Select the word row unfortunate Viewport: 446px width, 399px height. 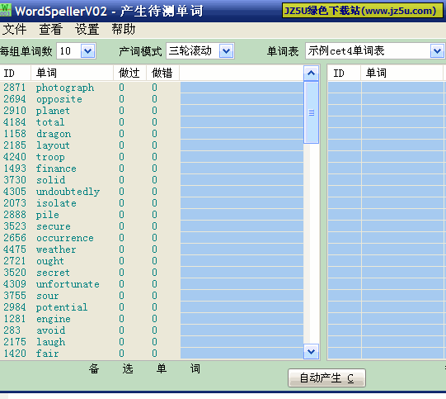[152, 284]
